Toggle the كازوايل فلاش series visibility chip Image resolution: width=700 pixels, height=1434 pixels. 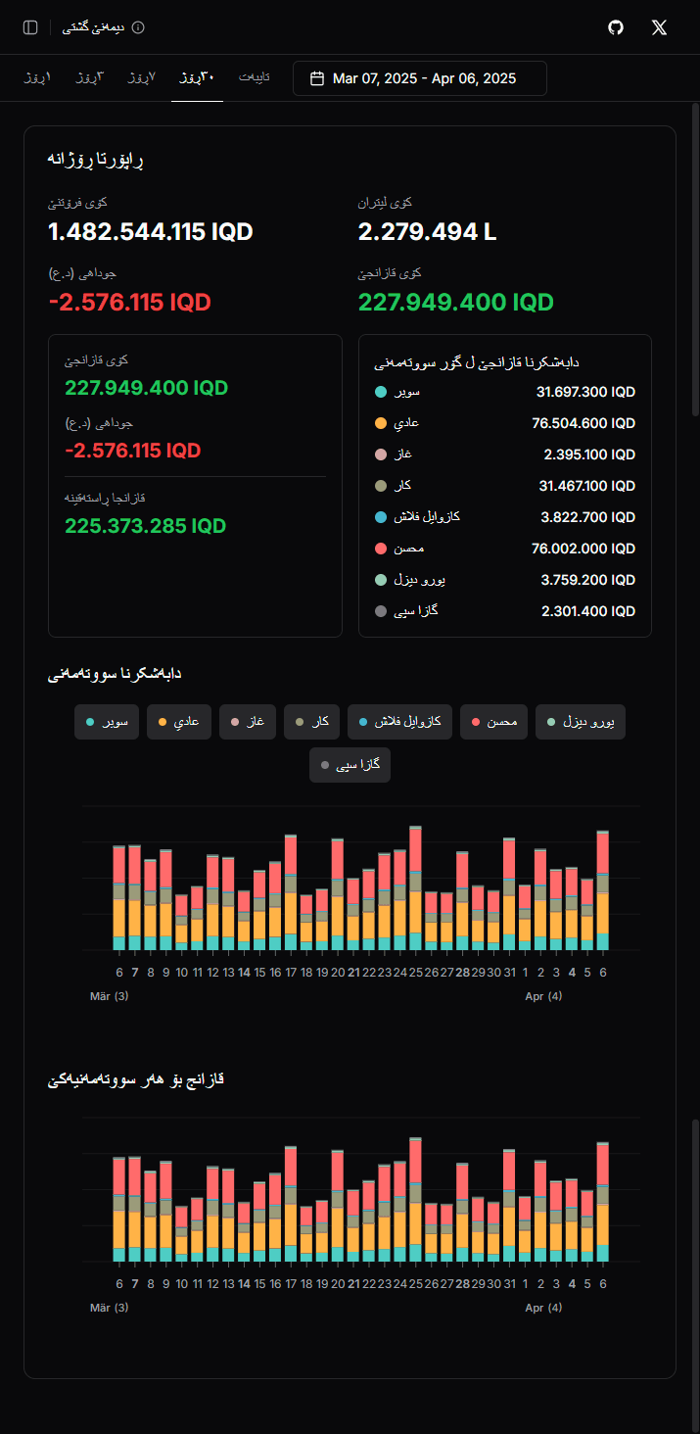pyautogui.click(x=399, y=722)
